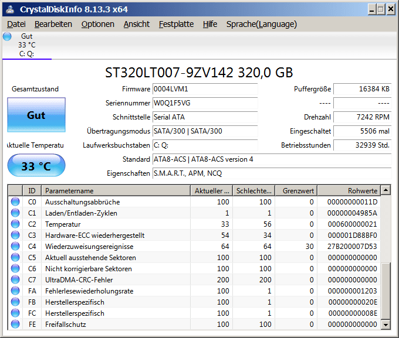
Task: Click status orb for row FE Freifallschutz
Action: click(x=15, y=325)
